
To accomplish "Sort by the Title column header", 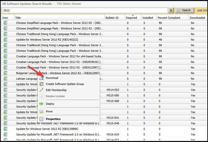I will click(x=59, y=18).
